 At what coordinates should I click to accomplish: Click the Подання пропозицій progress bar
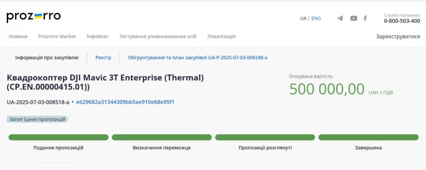point(59,137)
